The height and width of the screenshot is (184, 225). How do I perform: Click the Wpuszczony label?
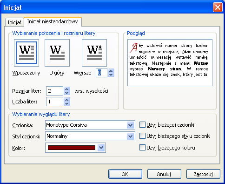tap(26, 73)
